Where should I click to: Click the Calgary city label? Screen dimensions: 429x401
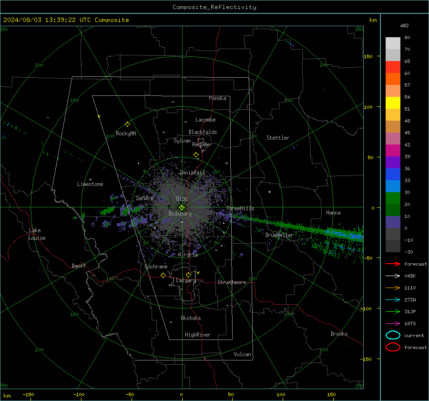186,280
